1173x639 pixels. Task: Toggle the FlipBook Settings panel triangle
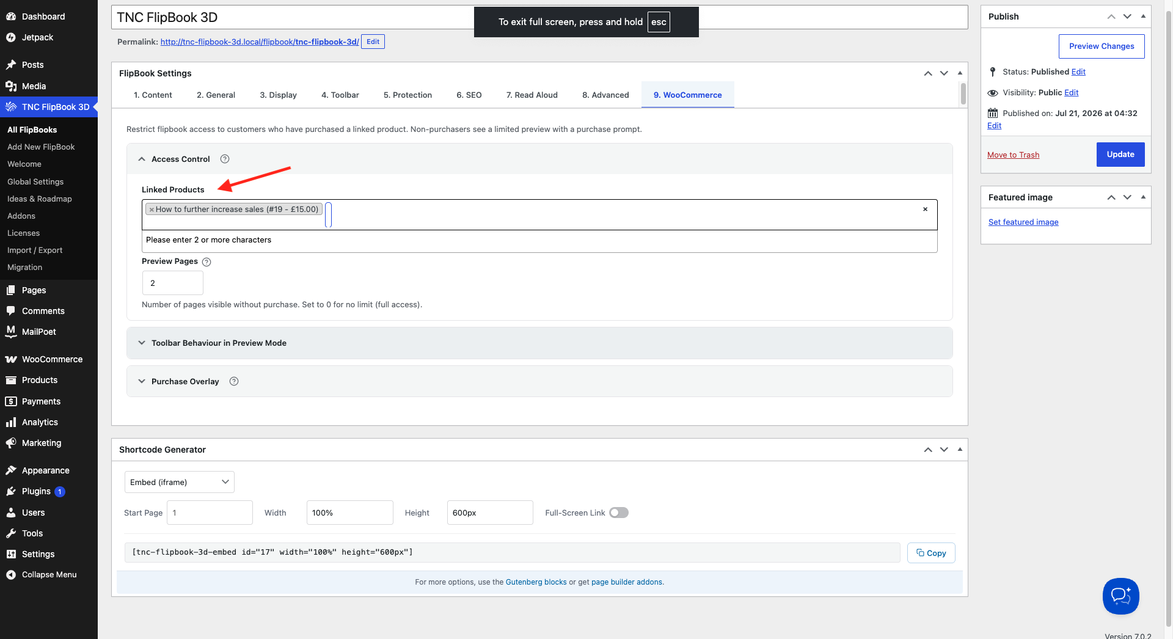(960, 73)
